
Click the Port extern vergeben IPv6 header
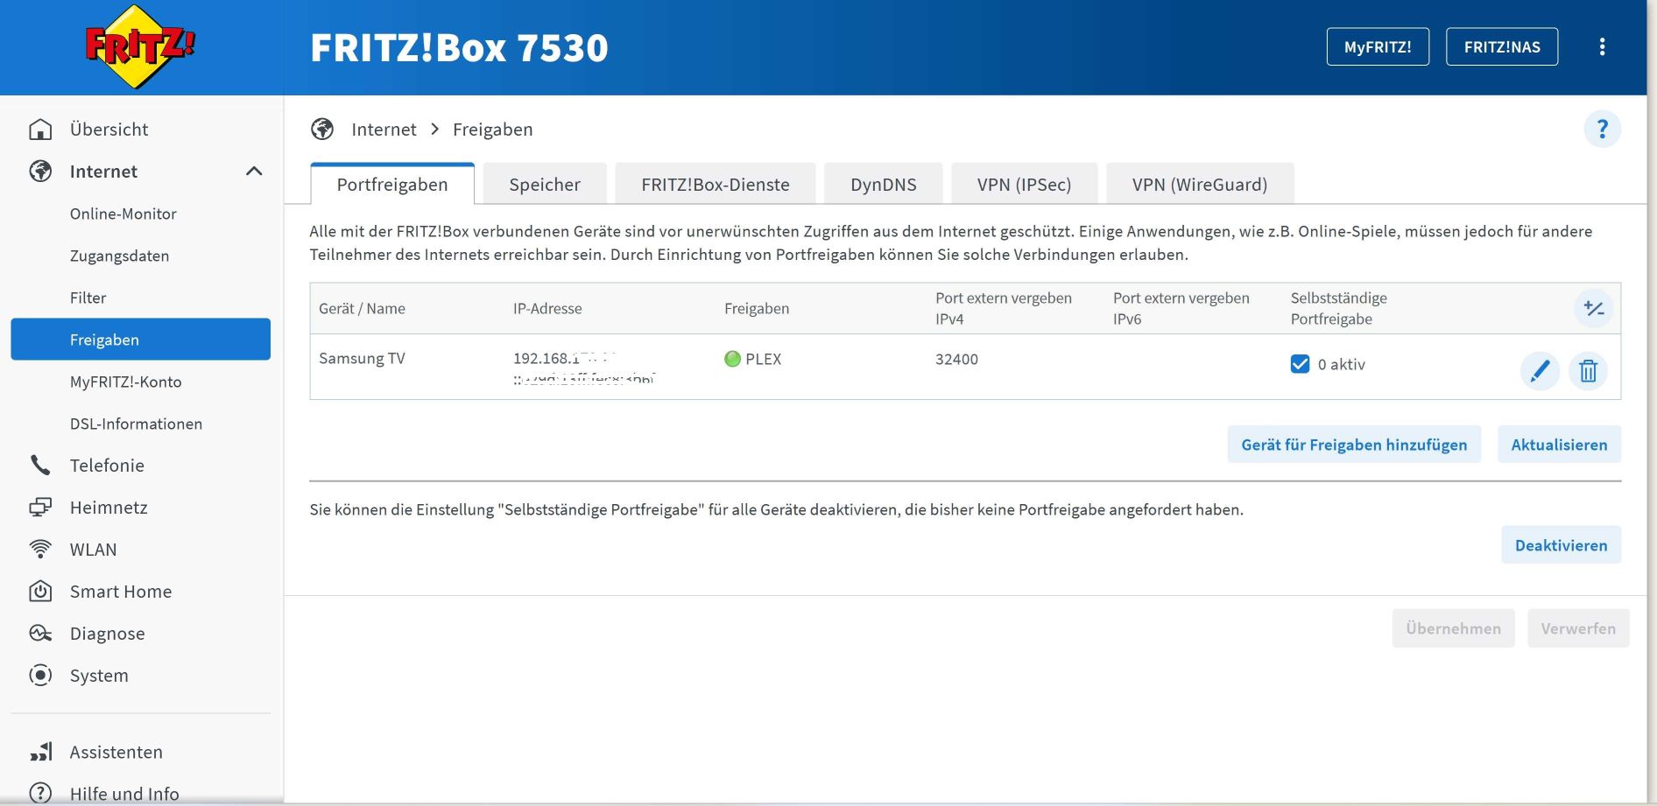pyautogui.click(x=1181, y=309)
